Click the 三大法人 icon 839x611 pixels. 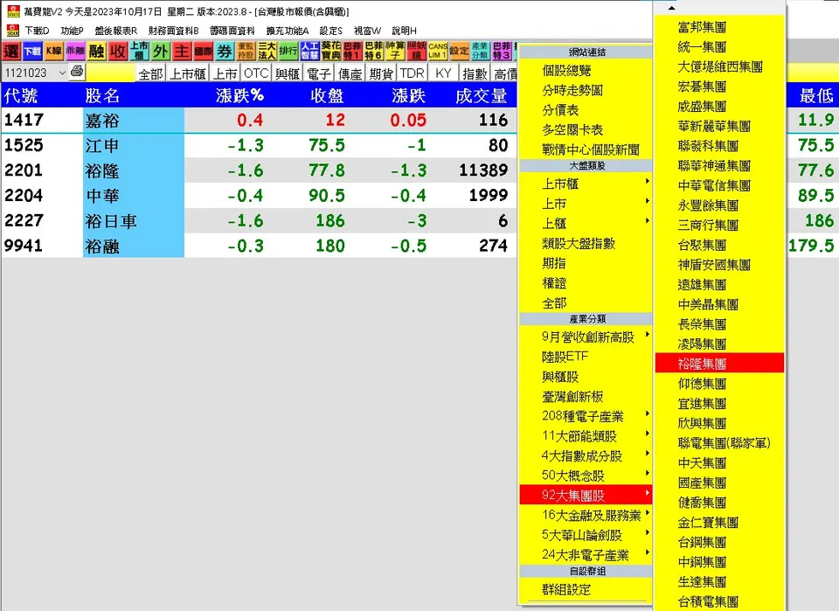[267, 52]
